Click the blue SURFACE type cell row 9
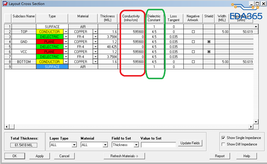Viewport: 267px width, 164px height. coord(52,67)
